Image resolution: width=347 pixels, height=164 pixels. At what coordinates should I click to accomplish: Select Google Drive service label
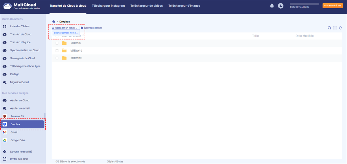tap(18, 140)
